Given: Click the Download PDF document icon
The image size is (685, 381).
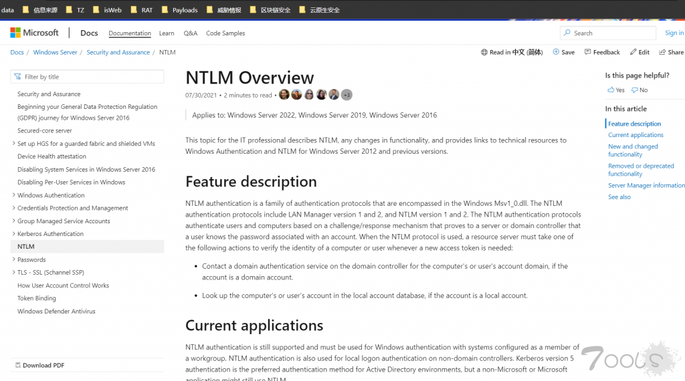Looking at the screenshot, I should [18, 365].
